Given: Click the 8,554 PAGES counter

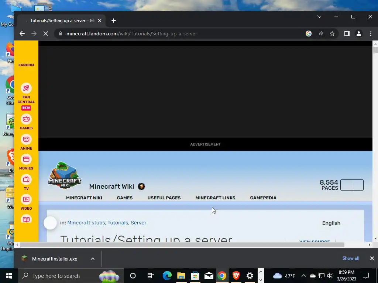Looking at the screenshot, I should (x=329, y=185).
